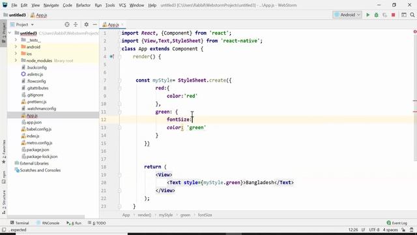Image resolution: width=417 pixels, height=235 pixels.
Task: Expand the android folder
Action: point(16,47)
